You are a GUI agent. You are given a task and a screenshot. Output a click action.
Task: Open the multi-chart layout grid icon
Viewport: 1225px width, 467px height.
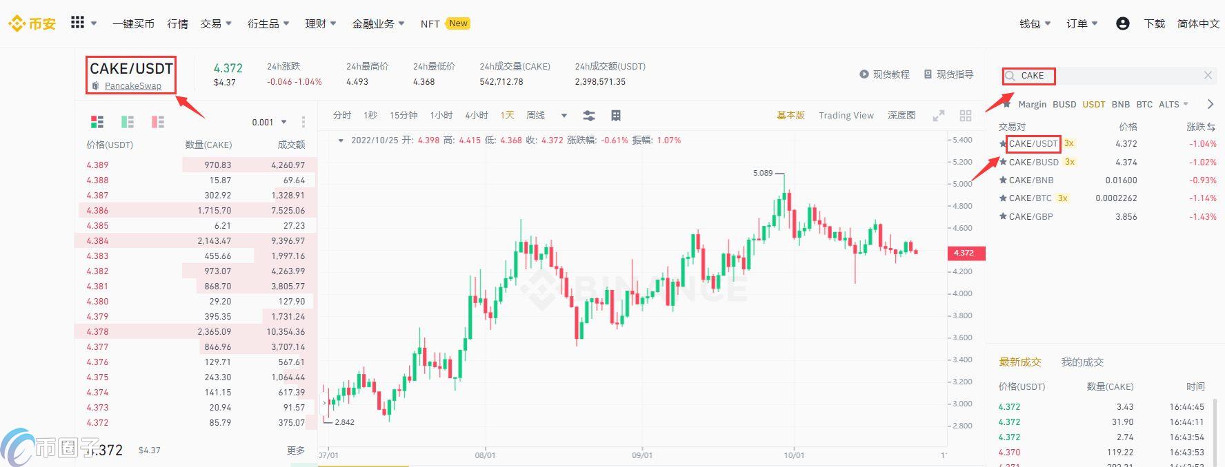tap(966, 116)
